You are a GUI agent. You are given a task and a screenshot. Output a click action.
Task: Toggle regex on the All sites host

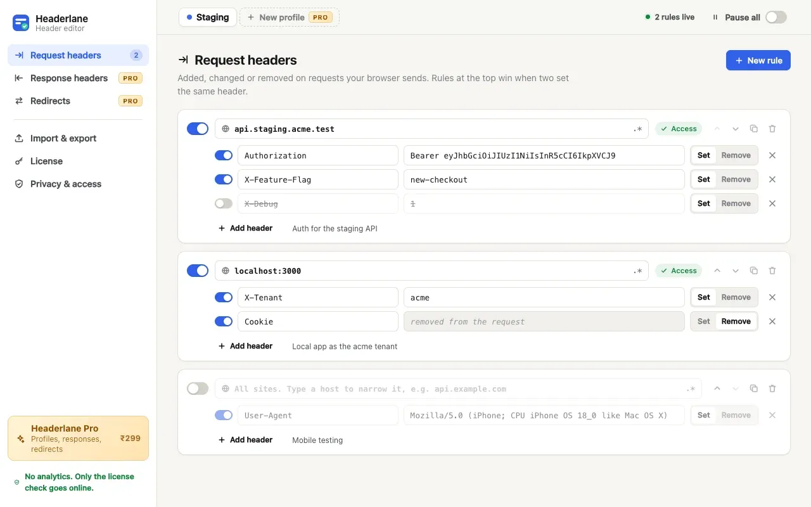(690, 388)
